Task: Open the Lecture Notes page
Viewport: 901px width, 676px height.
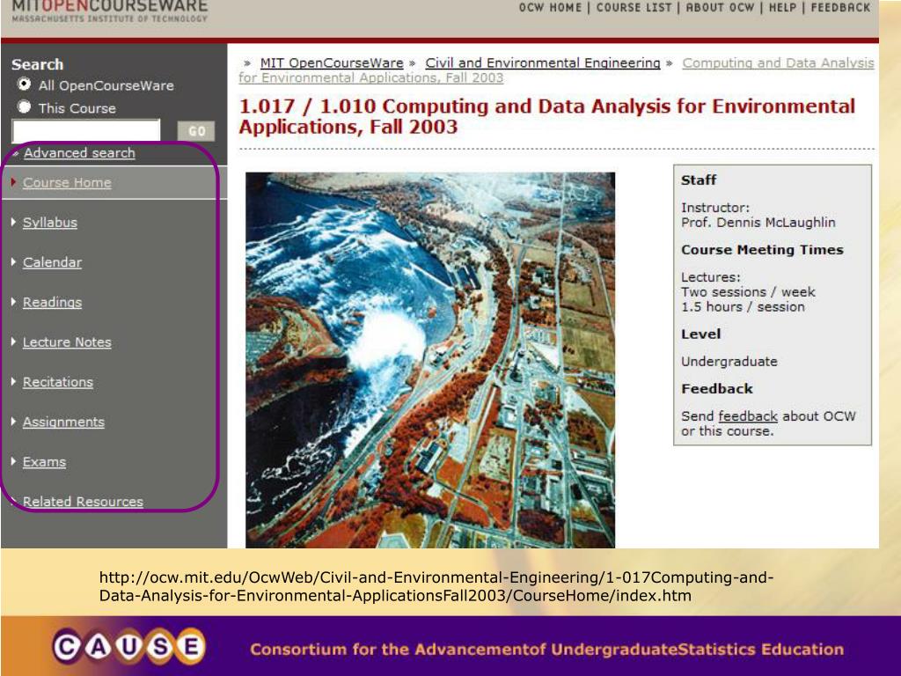Action: 67,342
